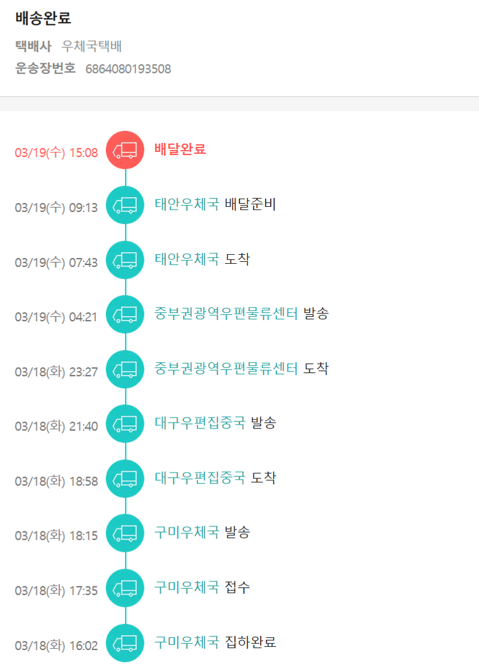Image resolution: width=479 pixels, height=668 pixels.
Task: Click the tracking number 6864080193508
Action: 128,69
